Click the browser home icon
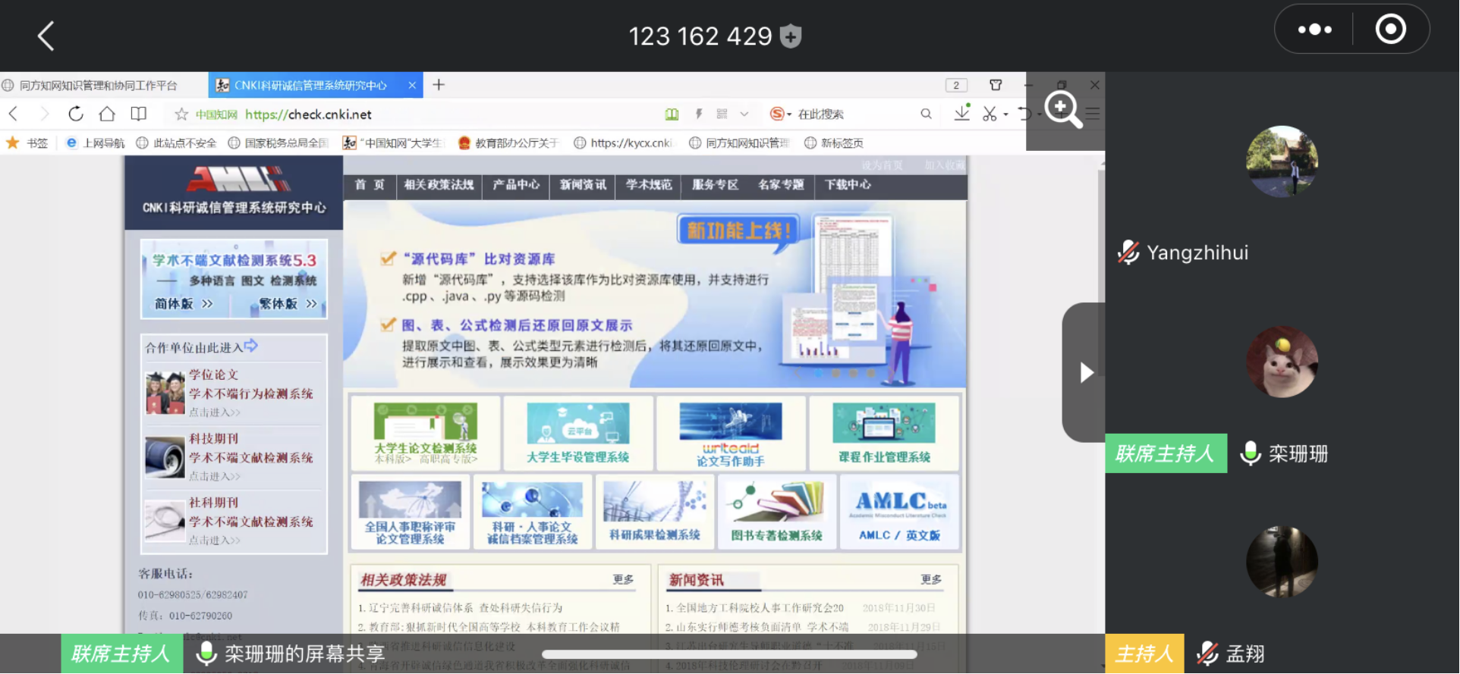 [x=107, y=114]
